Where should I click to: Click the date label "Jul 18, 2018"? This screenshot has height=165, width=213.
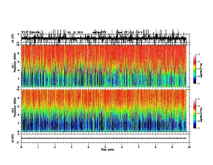click(75, 32)
